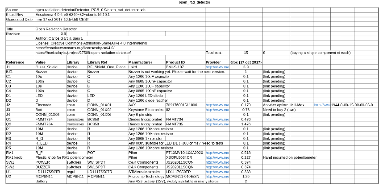Image resolution: width=383 pixels, height=186 pixels.
Task: Select the total cost value 15
Action: pos(246,53)
